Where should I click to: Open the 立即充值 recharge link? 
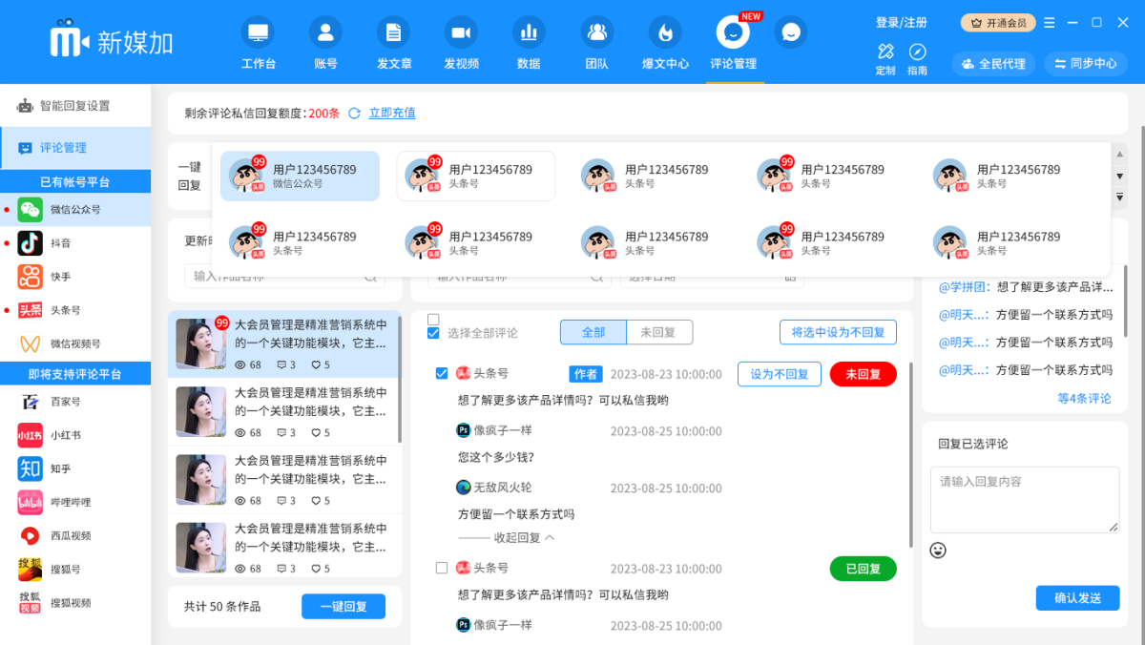392,113
